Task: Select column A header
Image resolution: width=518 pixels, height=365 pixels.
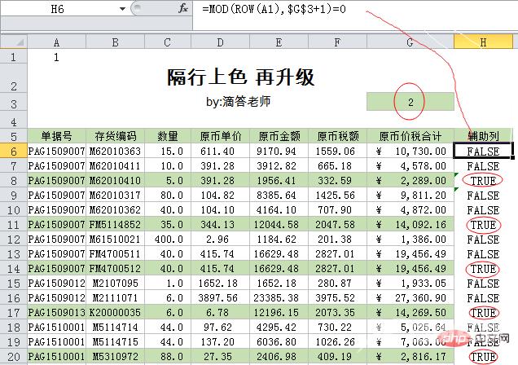Action: tap(56, 42)
